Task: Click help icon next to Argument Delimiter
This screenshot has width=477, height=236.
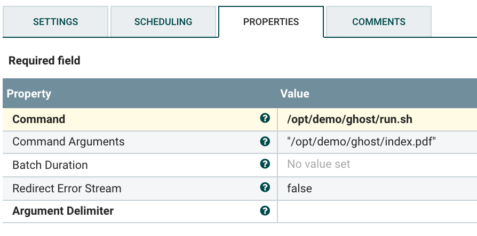Action: click(x=265, y=210)
